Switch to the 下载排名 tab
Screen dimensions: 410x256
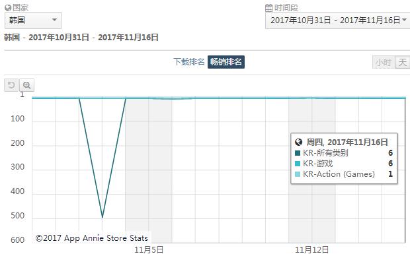click(188, 62)
